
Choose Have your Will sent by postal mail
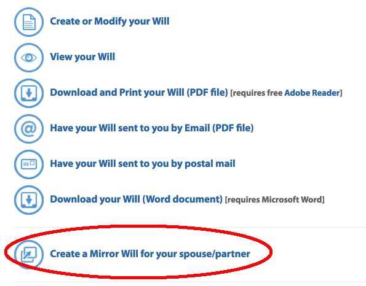pyautogui.click(x=143, y=164)
